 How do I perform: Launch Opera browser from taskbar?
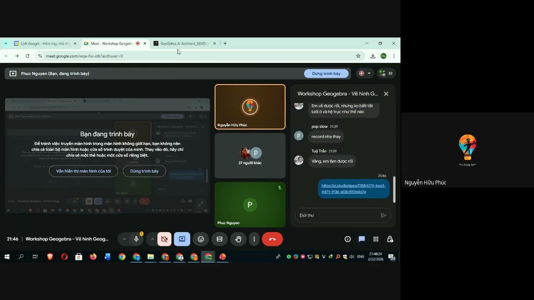(64, 257)
